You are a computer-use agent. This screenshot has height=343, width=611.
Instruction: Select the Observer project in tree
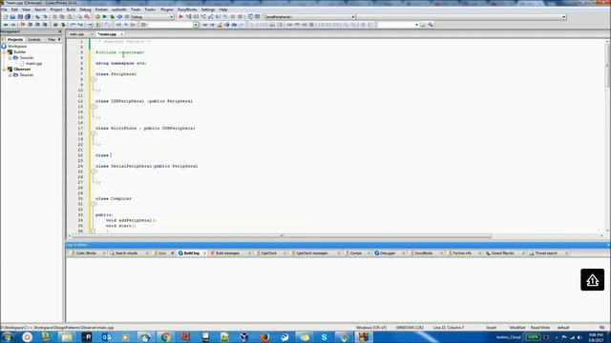pyautogui.click(x=22, y=69)
